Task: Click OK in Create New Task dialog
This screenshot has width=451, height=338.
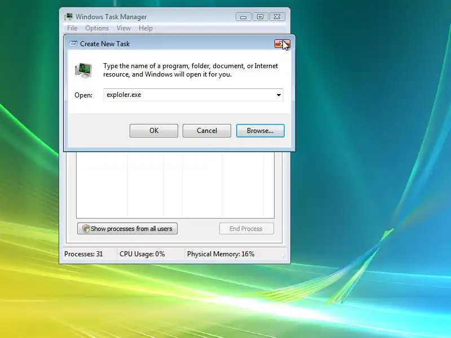Action: [153, 131]
